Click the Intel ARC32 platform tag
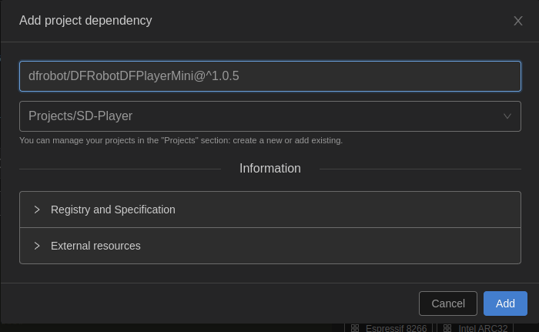Screen dimensions: 539x332 tap(483, 328)
